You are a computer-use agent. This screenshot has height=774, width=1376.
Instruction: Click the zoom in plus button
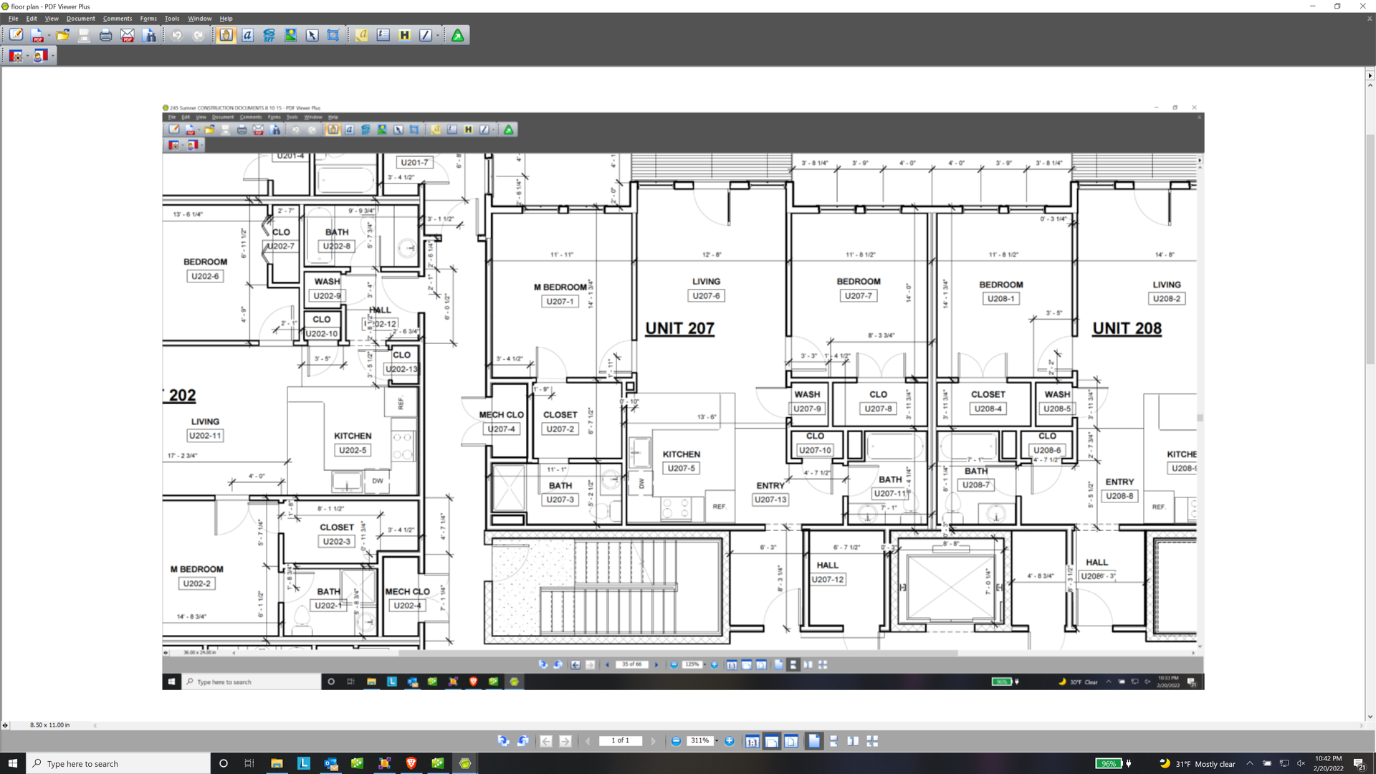(x=729, y=741)
